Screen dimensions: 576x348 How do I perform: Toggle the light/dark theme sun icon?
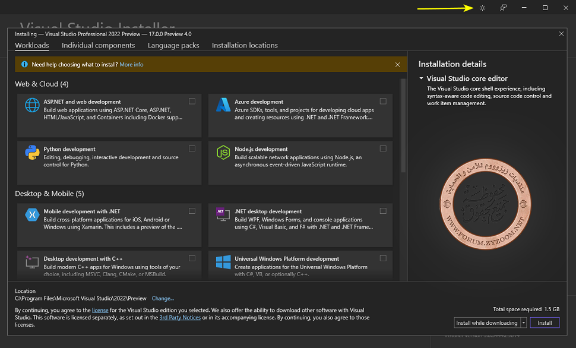[482, 8]
